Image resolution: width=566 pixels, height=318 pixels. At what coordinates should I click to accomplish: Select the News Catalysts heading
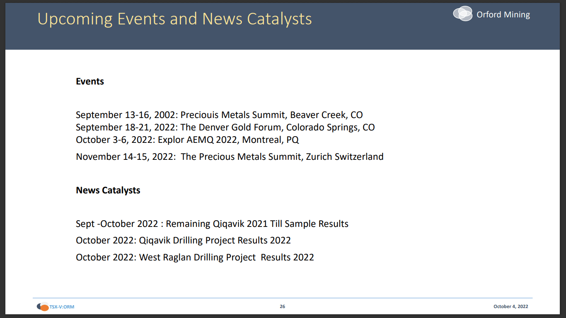[x=108, y=190]
